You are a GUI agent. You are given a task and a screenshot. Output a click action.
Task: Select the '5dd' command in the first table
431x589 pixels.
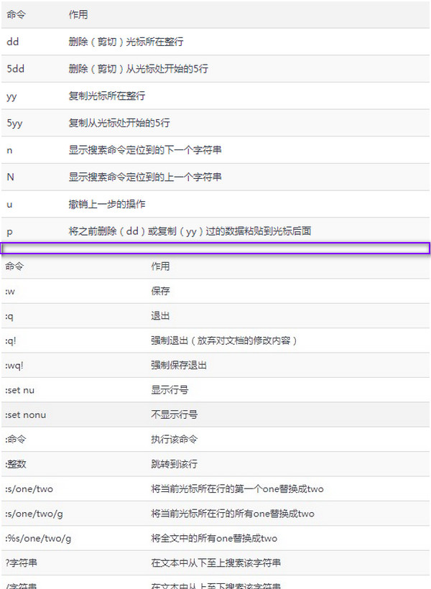[x=16, y=69]
